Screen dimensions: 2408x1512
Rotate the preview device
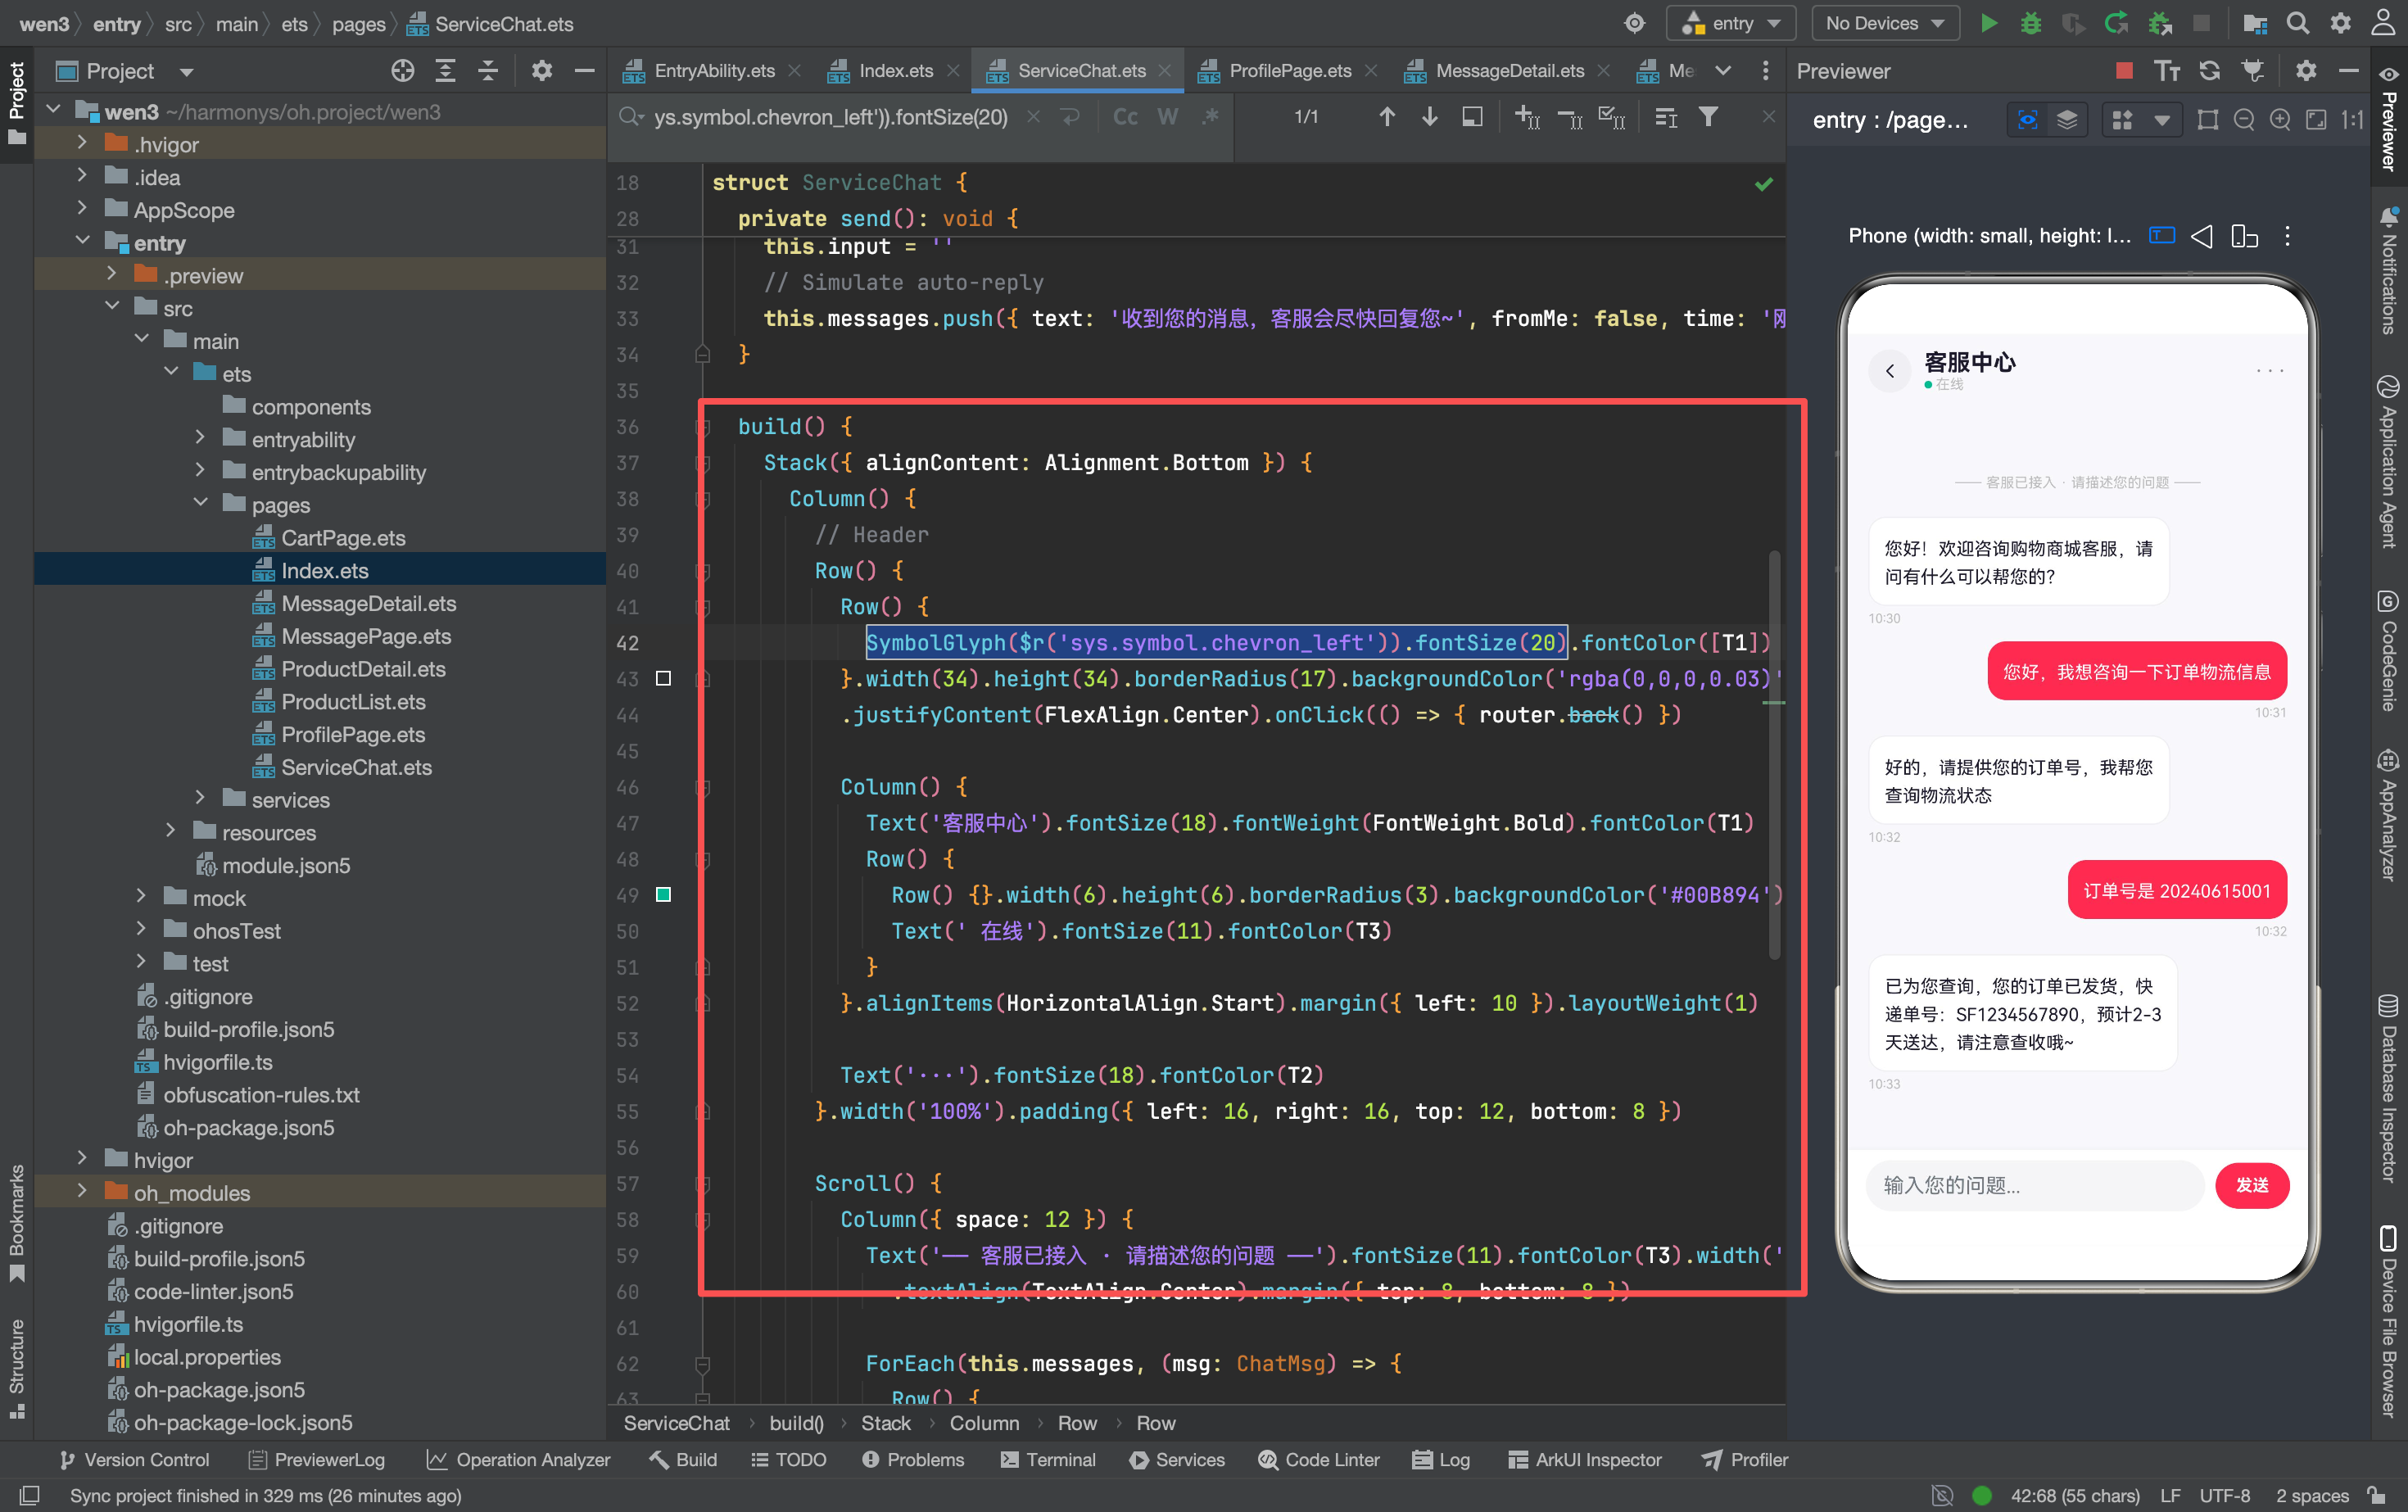coord(2244,236)
